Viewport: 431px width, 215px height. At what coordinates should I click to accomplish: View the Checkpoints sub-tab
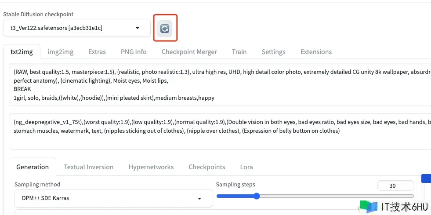click(x=207, y=167)
